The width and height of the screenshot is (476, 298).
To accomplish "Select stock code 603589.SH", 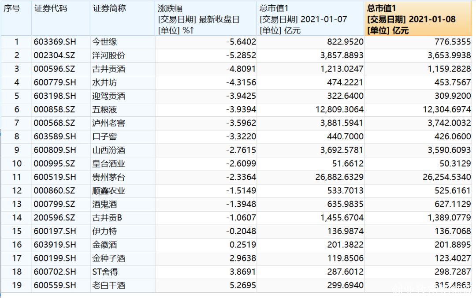I will (55, 136).
